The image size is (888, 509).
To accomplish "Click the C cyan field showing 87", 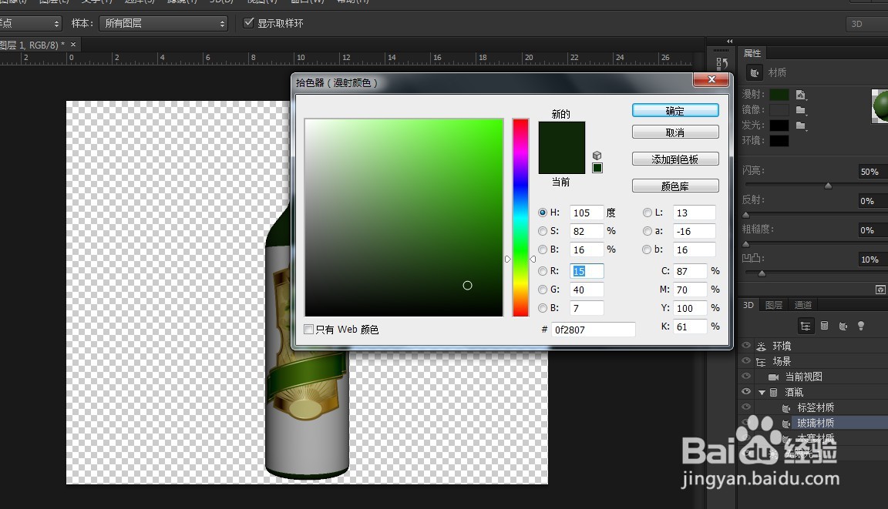I will pyautogui.click(x=690, y=271).
